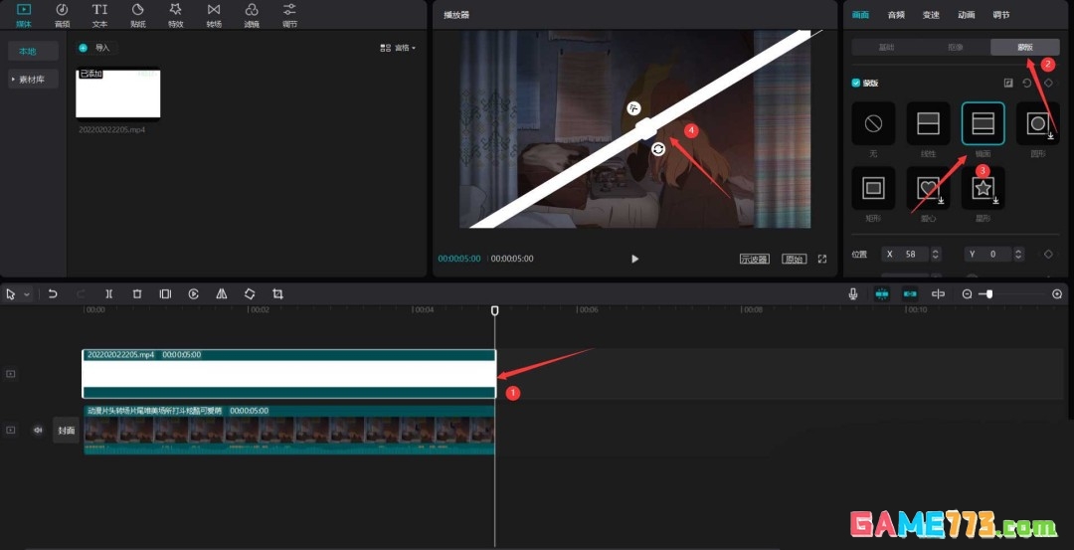Toggle the upper track visibility icon
The height and width of the screenshot is (550, 1074).
pyautogui.click(x=10, y=374)
